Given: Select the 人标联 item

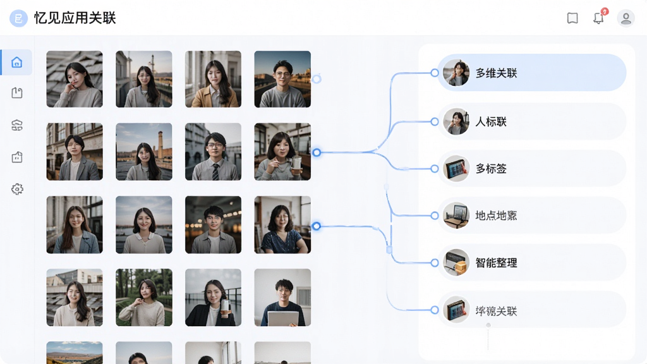Looking at the screenshot, I should 531,121.
